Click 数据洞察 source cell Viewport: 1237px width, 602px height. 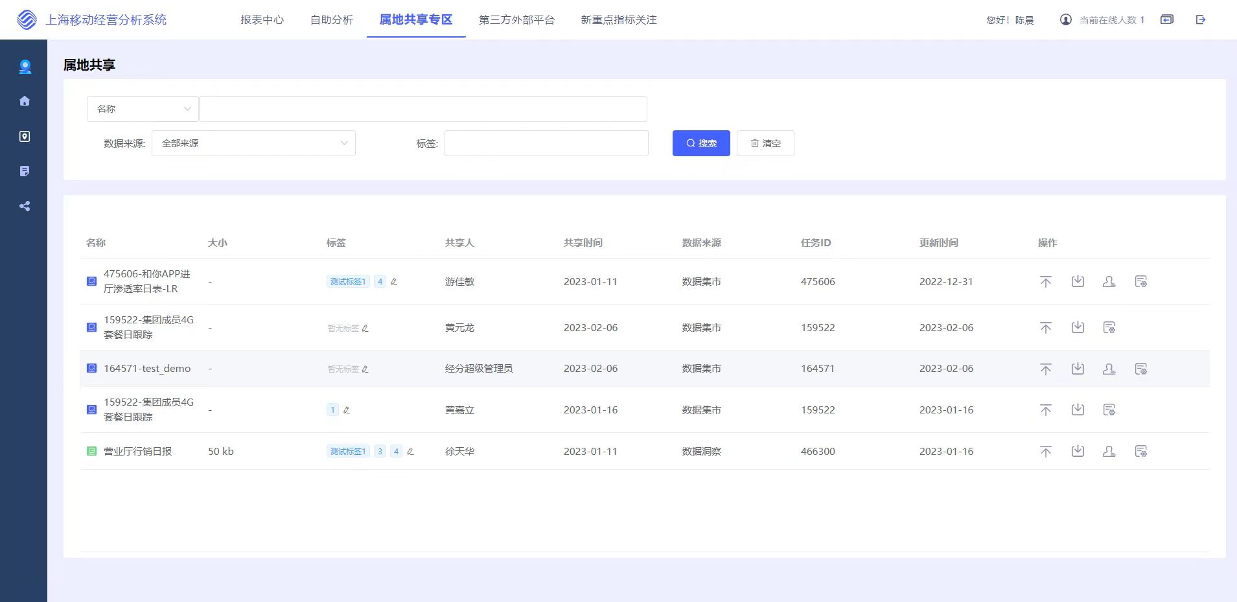tap(702, 451)
